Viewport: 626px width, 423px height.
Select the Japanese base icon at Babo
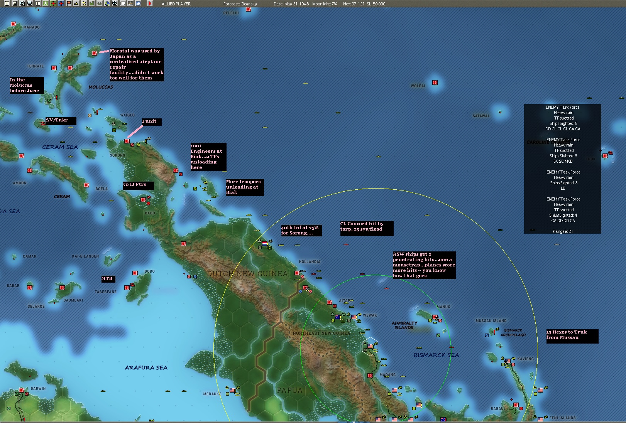pos(143,200)
